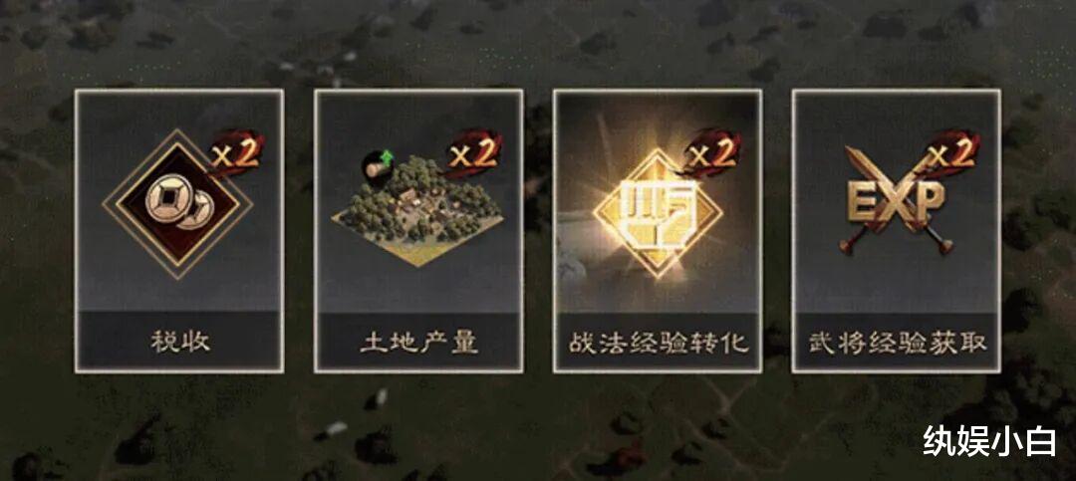Click the x2 badge on 税收 card
This screenshot has height=481, width=1076.
237,153
